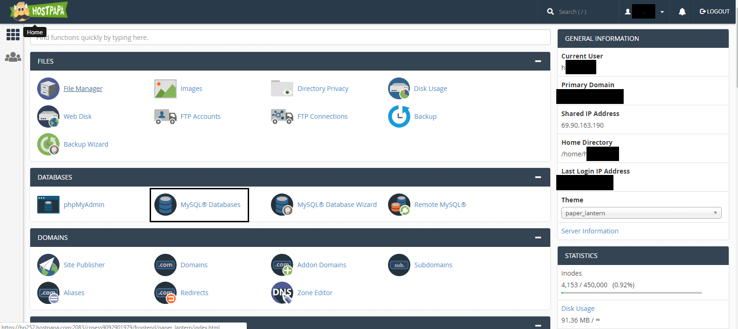Viewport: 738px width, 329px height.
Task: Click the File Manager link
Action: (83, 89)
